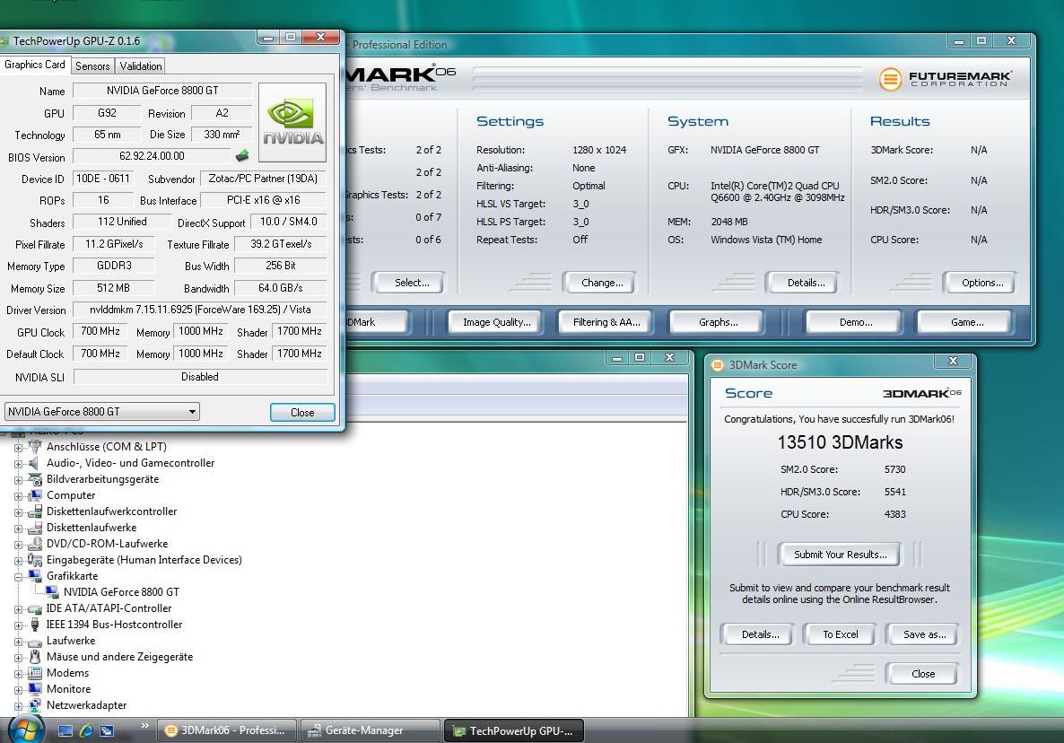
Task: Click the NVIDIA GeForce 8800 GT device icon
Action: pyautogui.click(x=52, y=592)
